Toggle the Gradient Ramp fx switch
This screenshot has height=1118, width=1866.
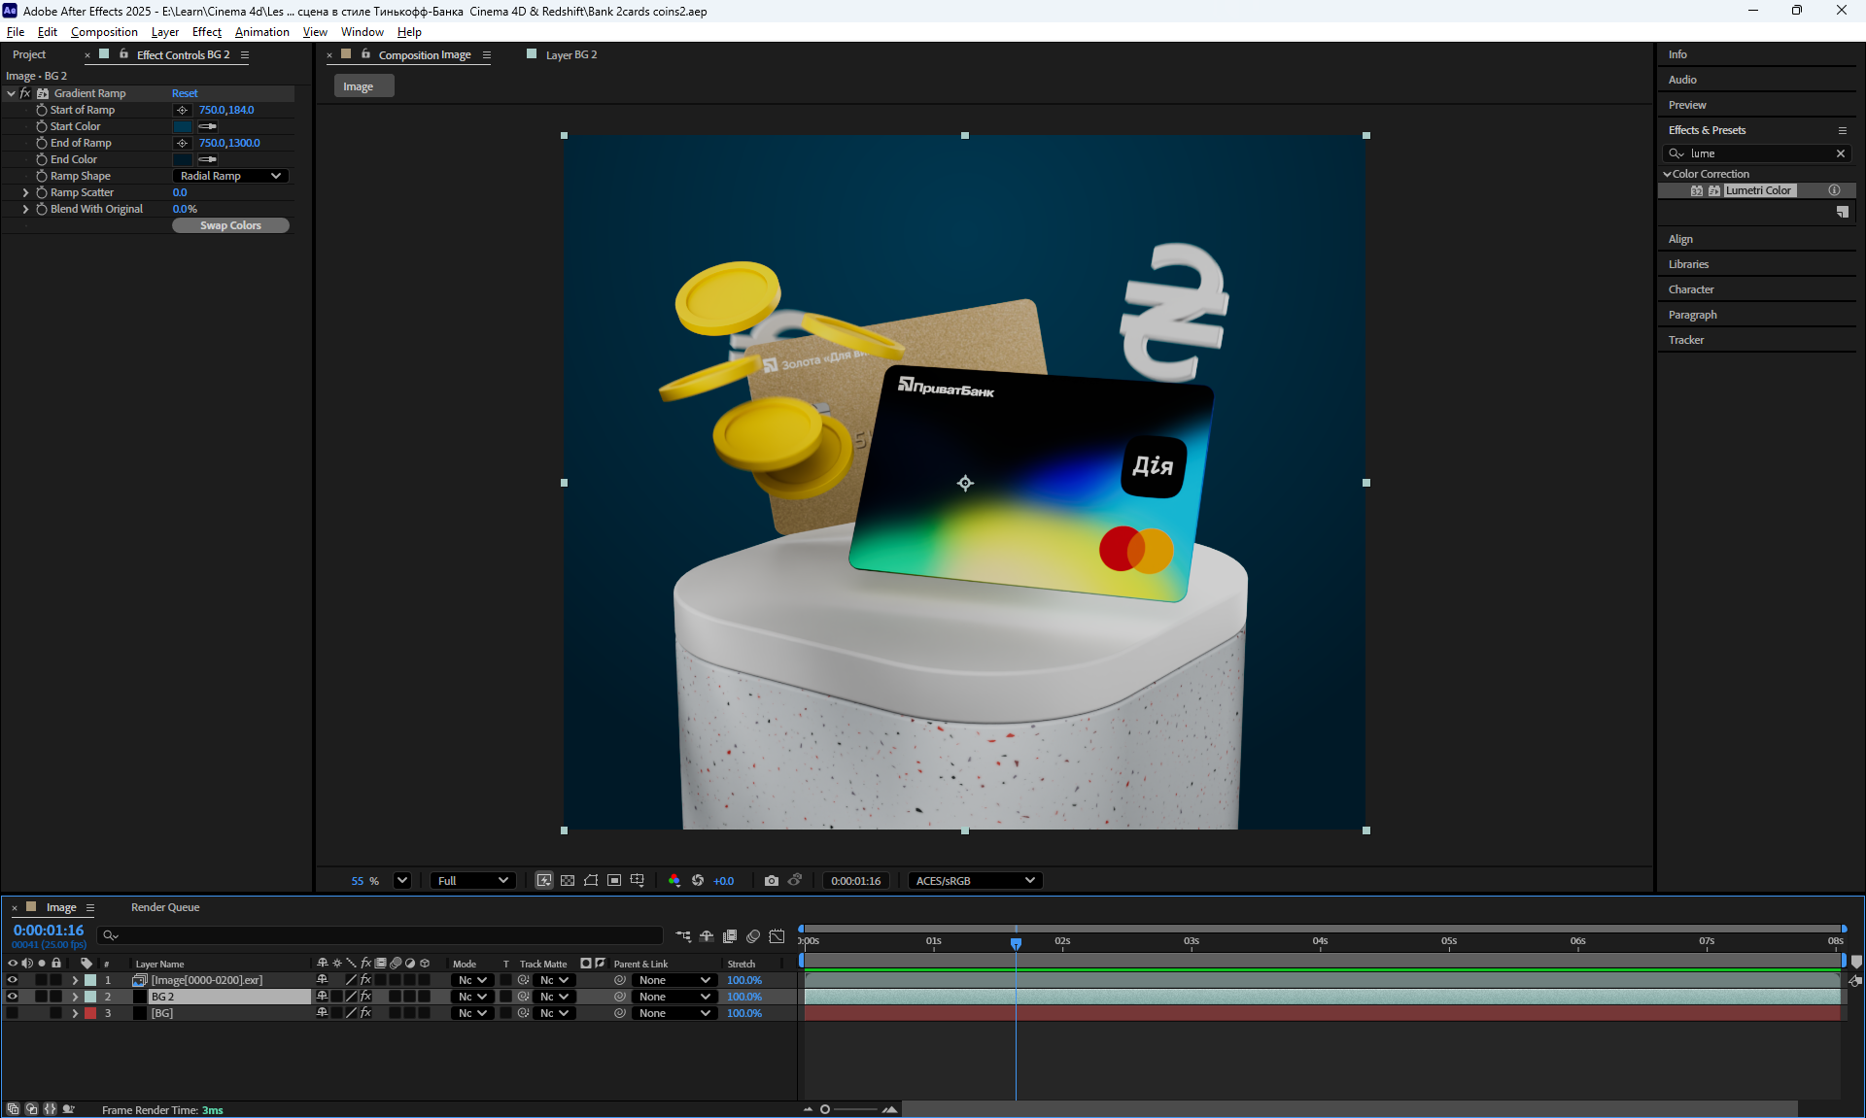pyautogui.click(x=25, y=94)
